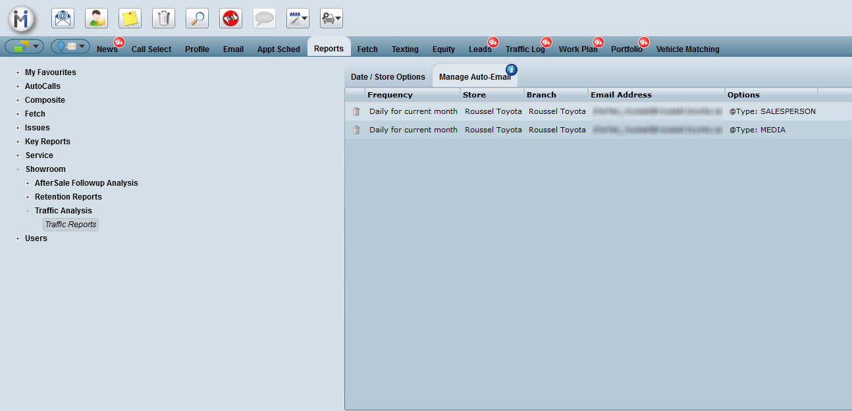Screen dimensions: 852x411
Task: Open the magnifying glass search icon
Action: [x=198, y=18]
